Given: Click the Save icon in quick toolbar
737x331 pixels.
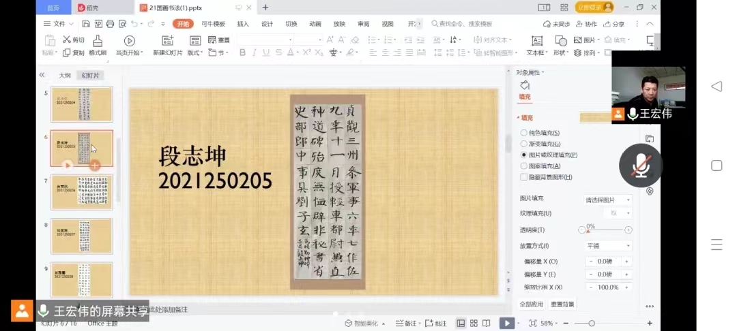Looking at the screenshot, I should click(86, 24).
